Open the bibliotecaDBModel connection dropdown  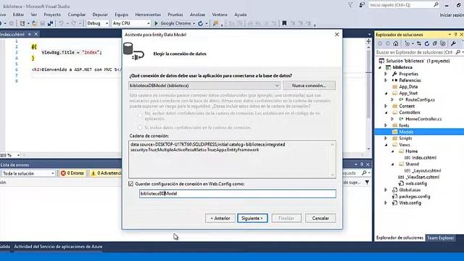pos(277,86)
